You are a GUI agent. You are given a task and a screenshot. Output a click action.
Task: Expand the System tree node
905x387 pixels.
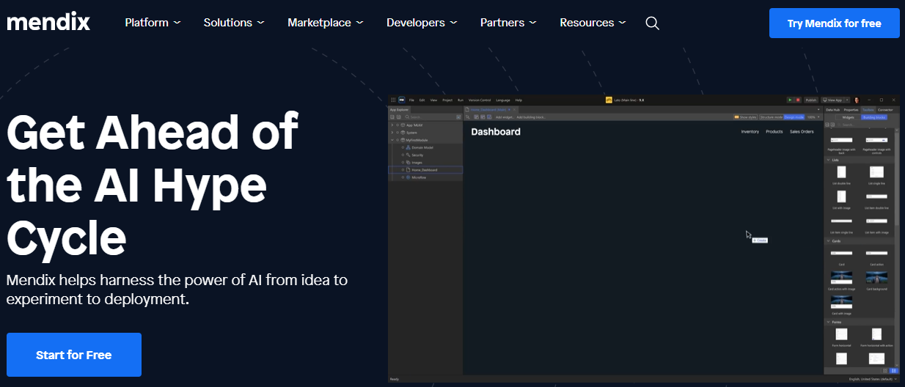[392, 133]
